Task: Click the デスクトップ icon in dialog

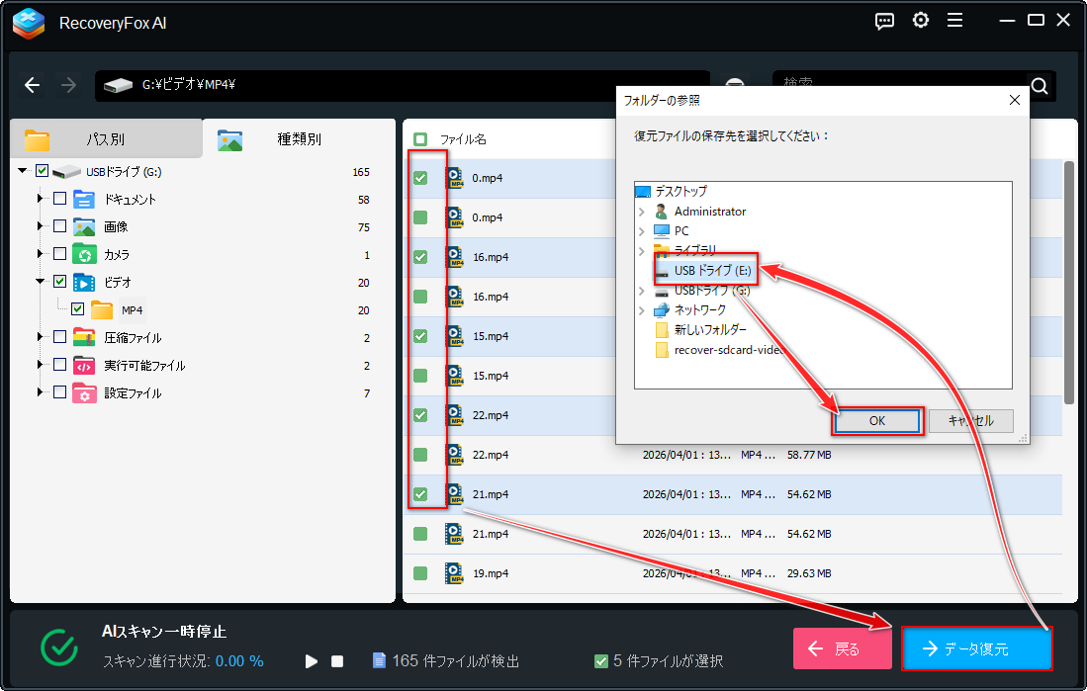Action: click(x=643, y=192)
